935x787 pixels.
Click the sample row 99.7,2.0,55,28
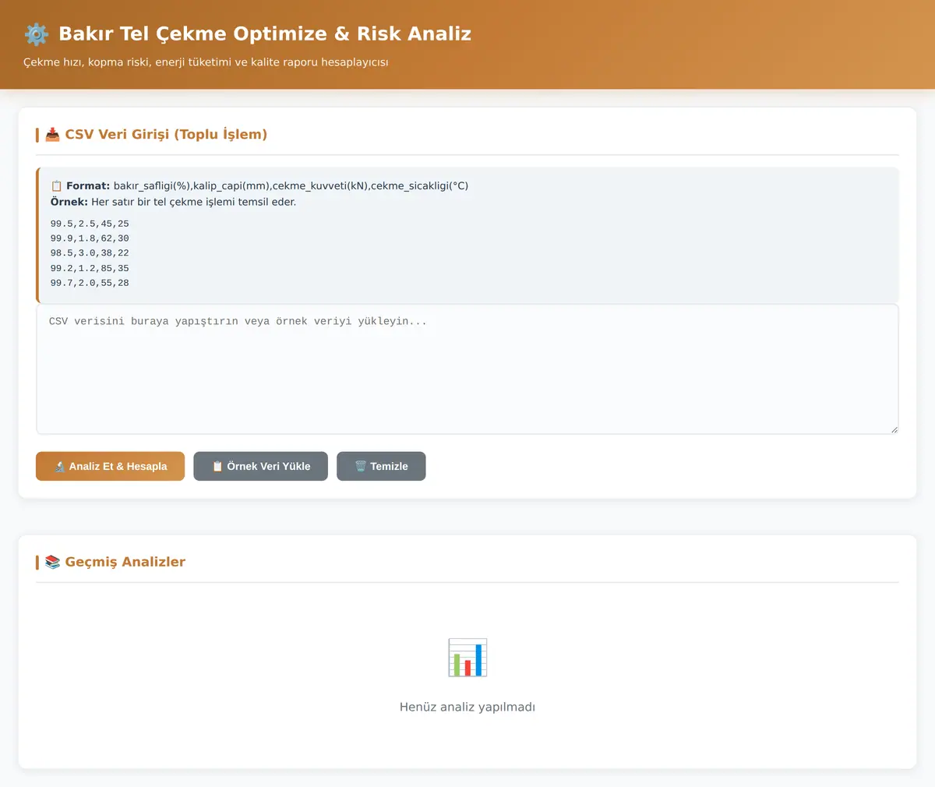pyautogui.click(x=90, y=283)
